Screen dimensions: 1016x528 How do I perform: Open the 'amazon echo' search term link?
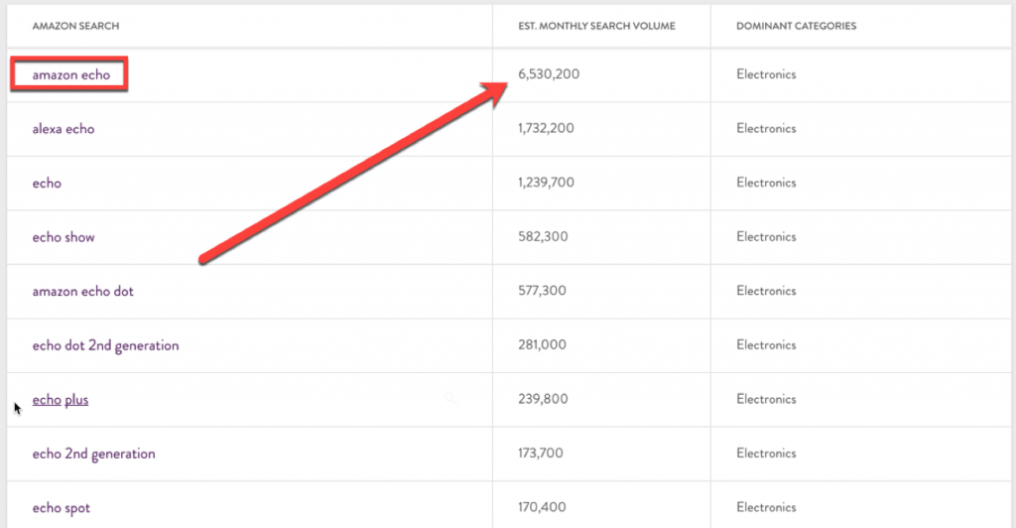(71, 74)
